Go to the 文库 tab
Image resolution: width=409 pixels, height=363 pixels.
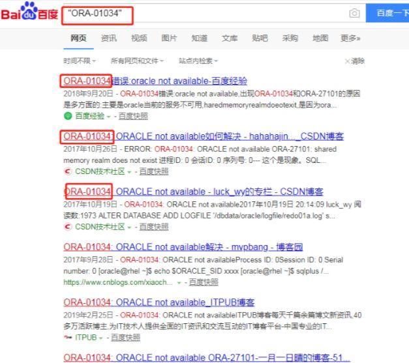(x=230, y=38)
